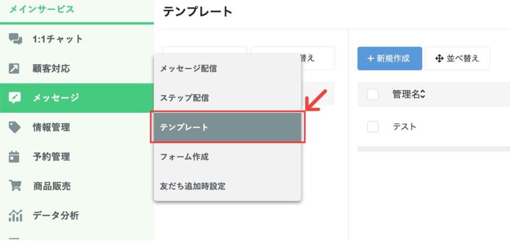Viewport: 510px width, 242px height.
Task: Click the データ分析 chart icon
Action: 15,215
